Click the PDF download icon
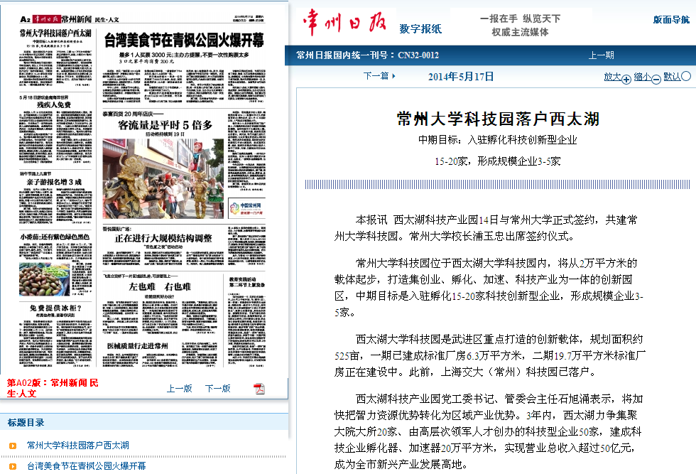This screenshot has height=474, width=696. (259, 388)
